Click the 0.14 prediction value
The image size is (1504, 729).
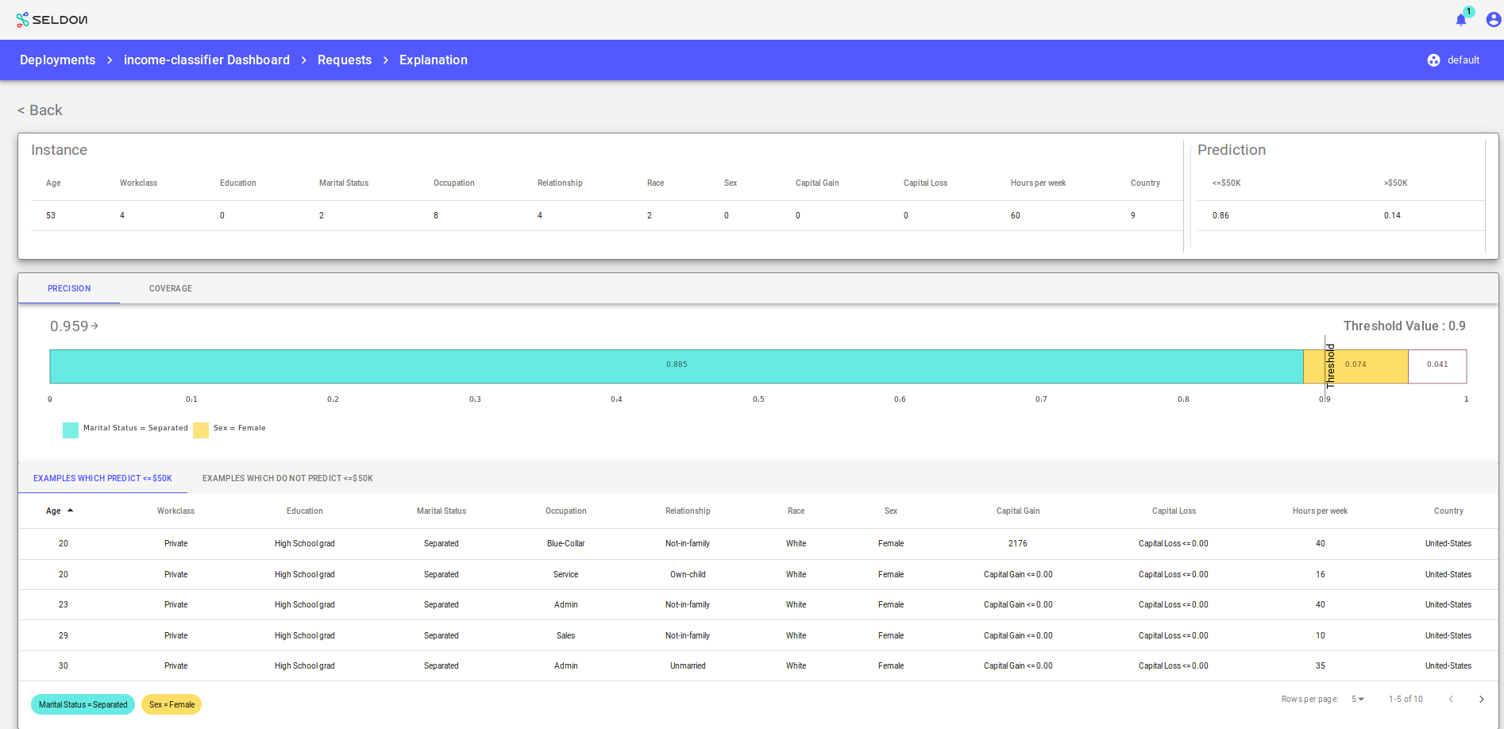pos(1392,216)
